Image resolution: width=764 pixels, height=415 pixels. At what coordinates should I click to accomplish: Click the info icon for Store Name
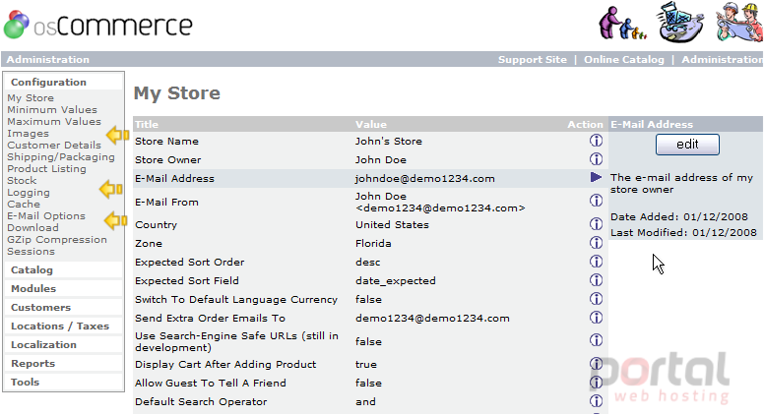(x=596, y=141)
